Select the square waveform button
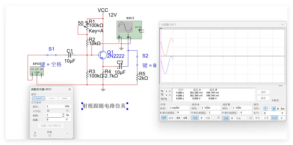Screen dimensions: 293x145 click(x=65, y=98)
